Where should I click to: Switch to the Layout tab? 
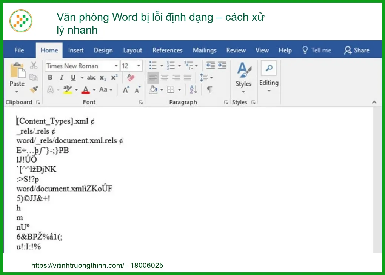click(x=132, y=50)
